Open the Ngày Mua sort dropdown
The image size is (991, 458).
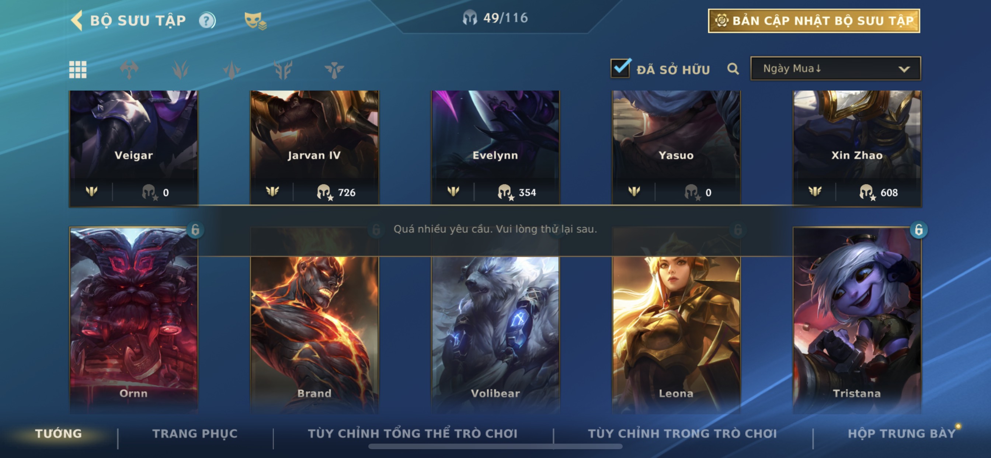coord(835,69)
